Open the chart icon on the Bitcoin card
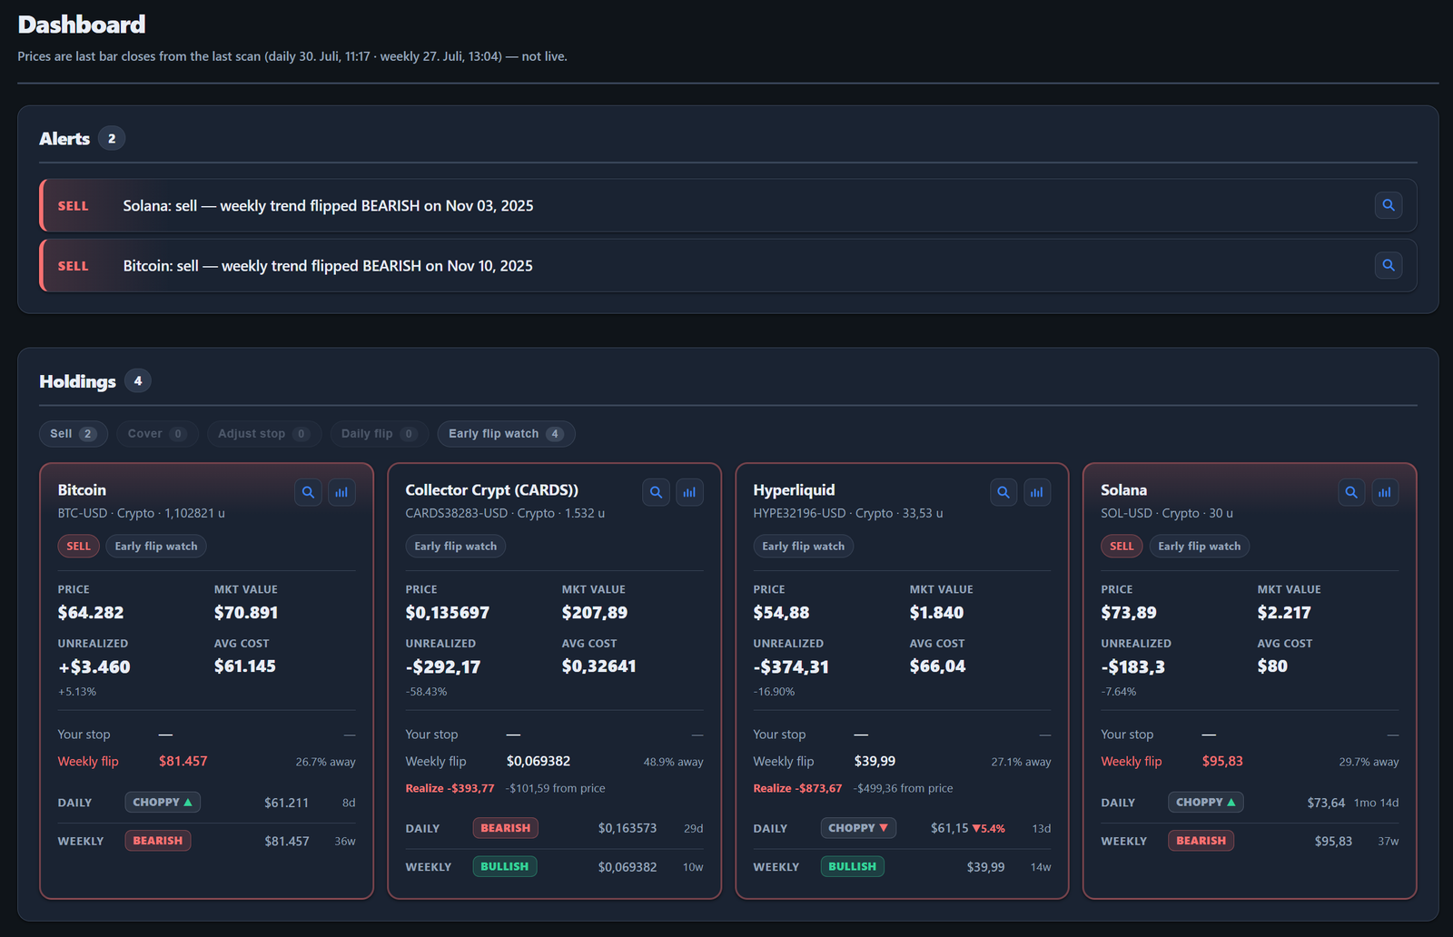Image resolution: width=1453 pixels, height=937 pixels. [341, 492]
